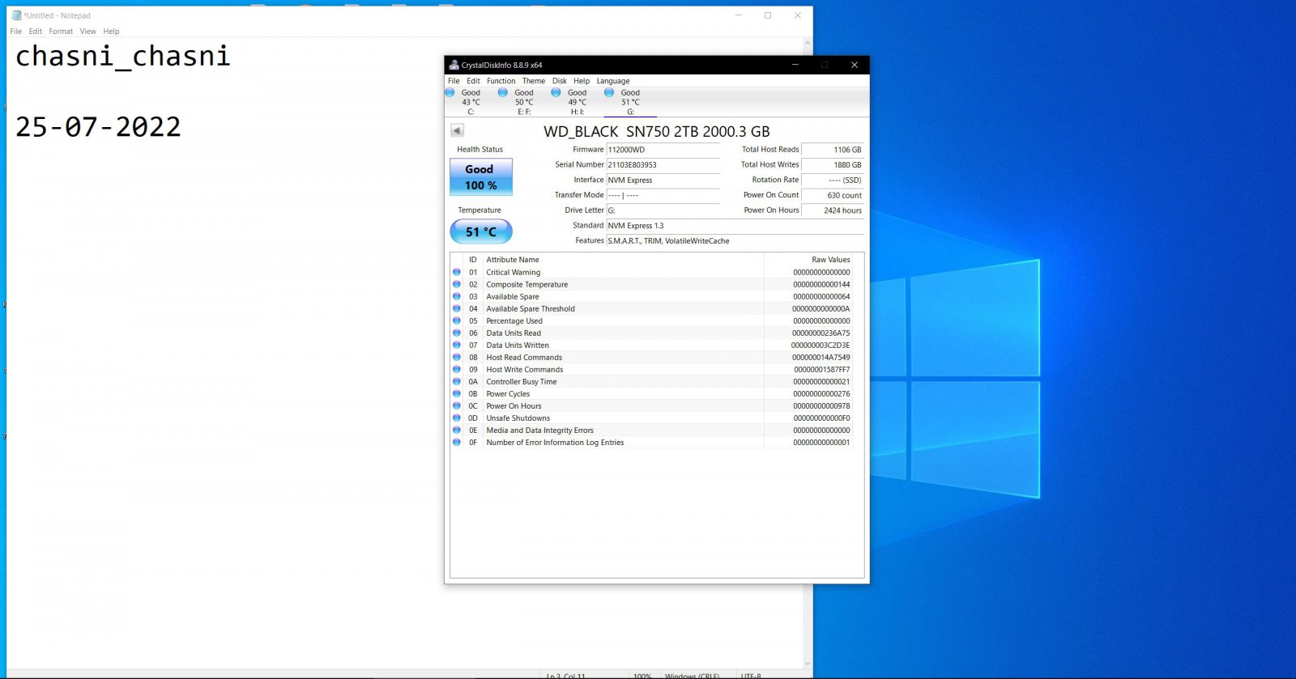This screenshot has width=1296, height=679.
Task: Click the Notepad title bar icon
Action: [16, 15]
